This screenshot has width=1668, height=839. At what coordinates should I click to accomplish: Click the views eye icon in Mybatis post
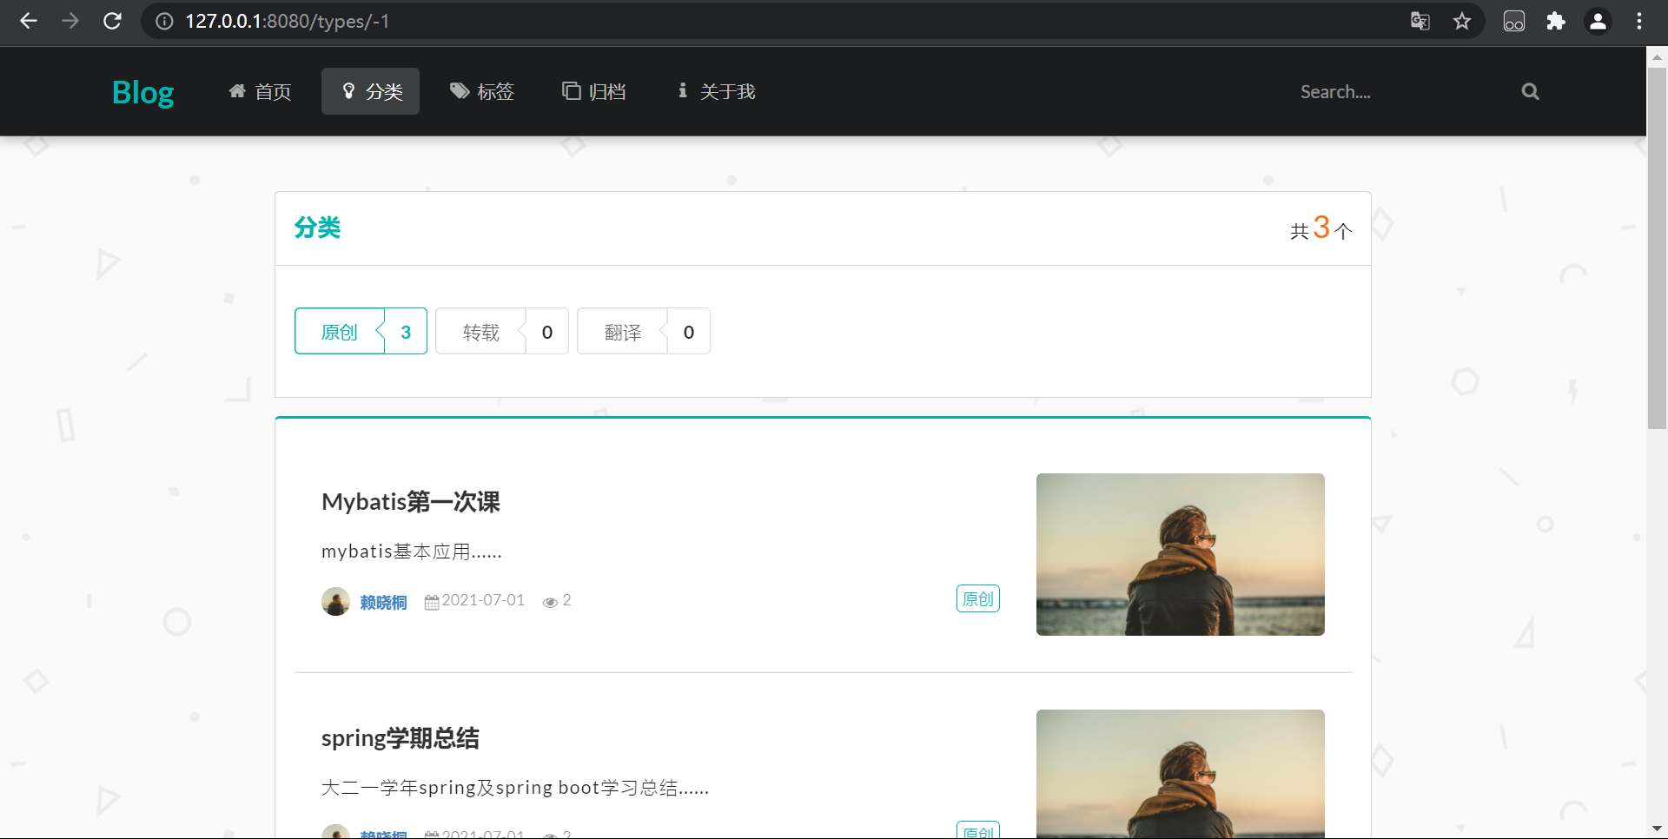tap(550, 602)
